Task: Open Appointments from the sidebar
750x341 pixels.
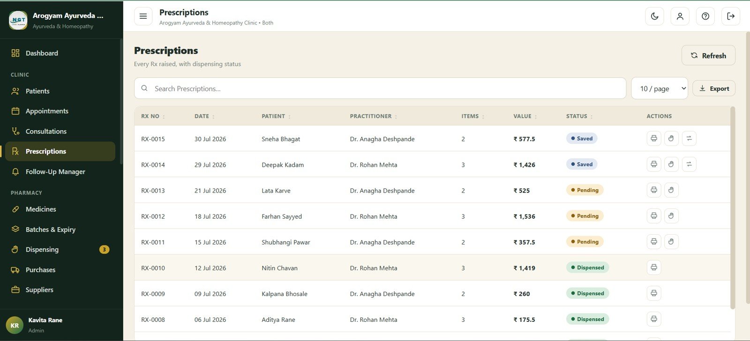Action: (60, 111)
